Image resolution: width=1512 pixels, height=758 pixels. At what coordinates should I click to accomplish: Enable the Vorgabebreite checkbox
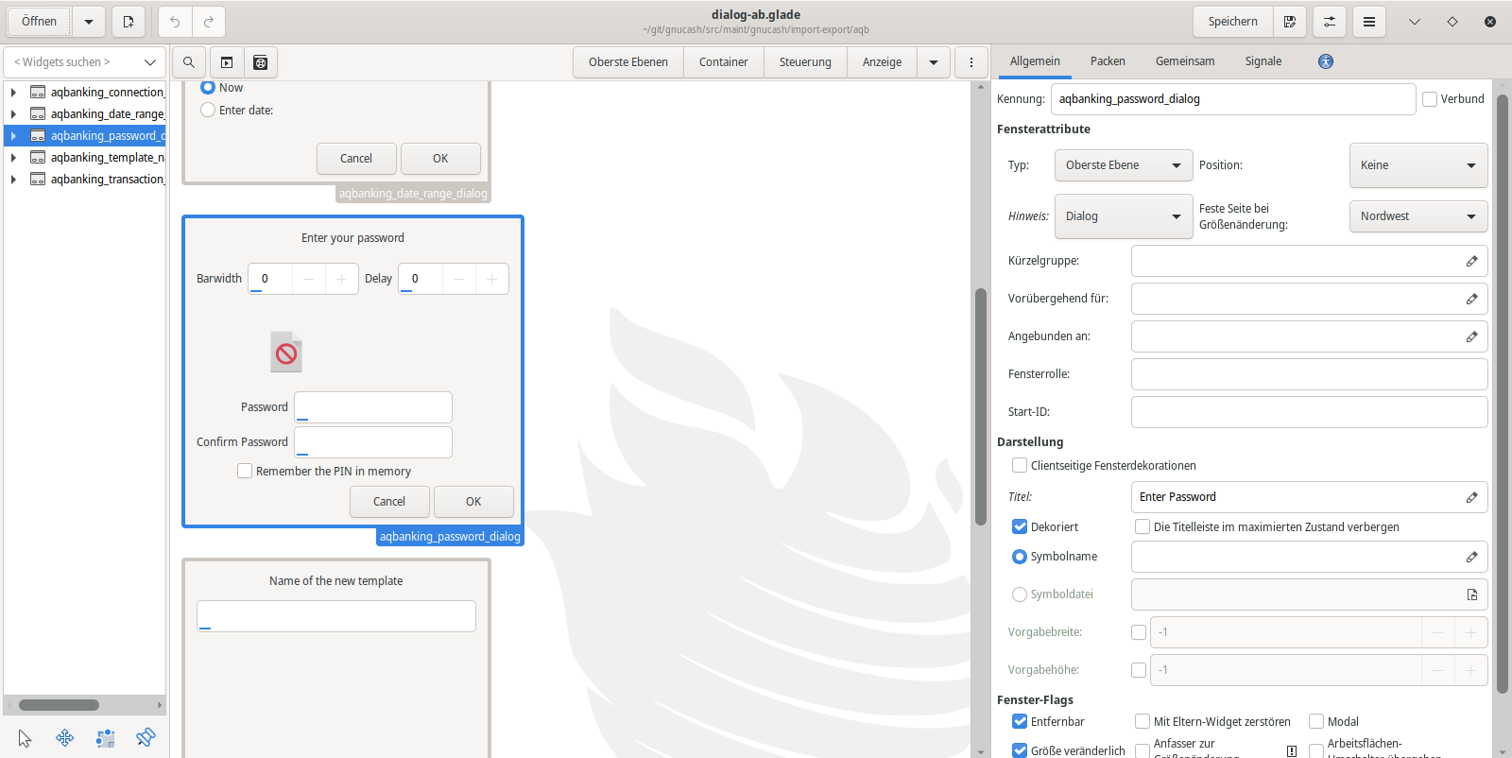click(1139, 632)
